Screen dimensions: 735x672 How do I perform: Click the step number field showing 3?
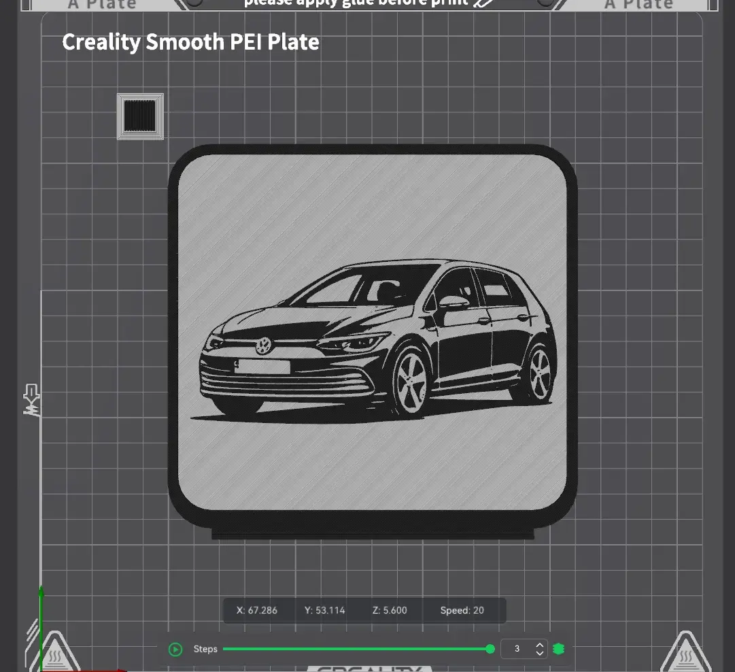pos(517,649)
